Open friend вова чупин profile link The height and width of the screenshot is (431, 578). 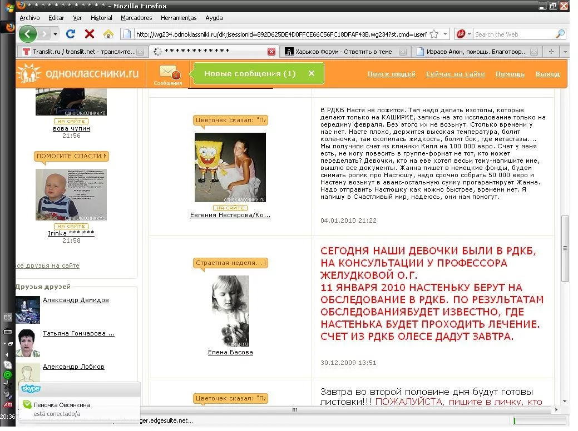pos(72,129)
